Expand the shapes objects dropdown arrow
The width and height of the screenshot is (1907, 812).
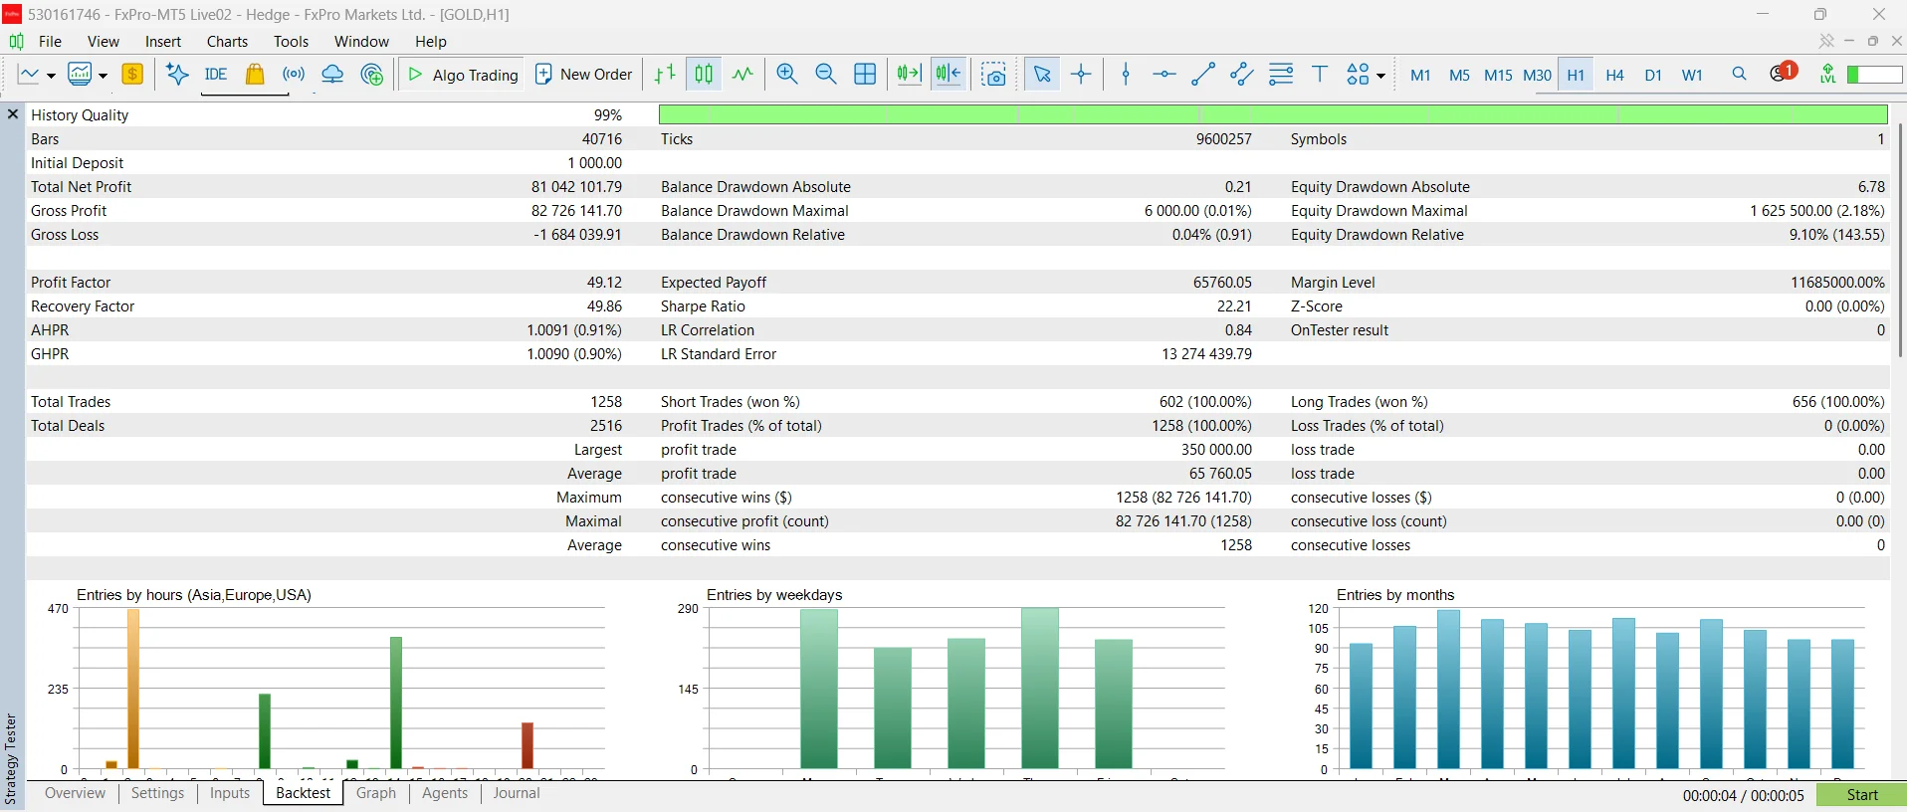point(1380,76)
